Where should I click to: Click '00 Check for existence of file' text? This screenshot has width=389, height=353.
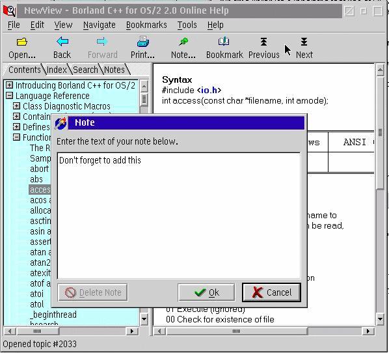click(220, 320)
